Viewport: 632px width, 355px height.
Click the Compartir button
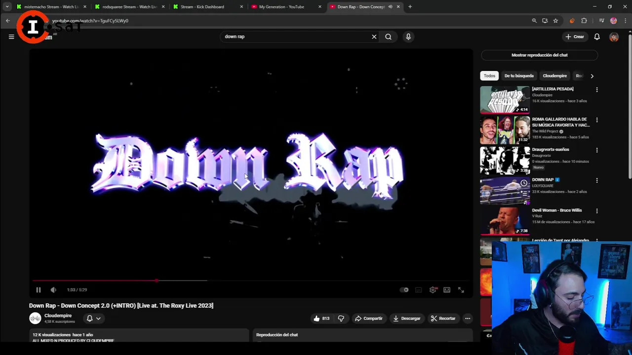pyautogui.click(x=369, y=319)
